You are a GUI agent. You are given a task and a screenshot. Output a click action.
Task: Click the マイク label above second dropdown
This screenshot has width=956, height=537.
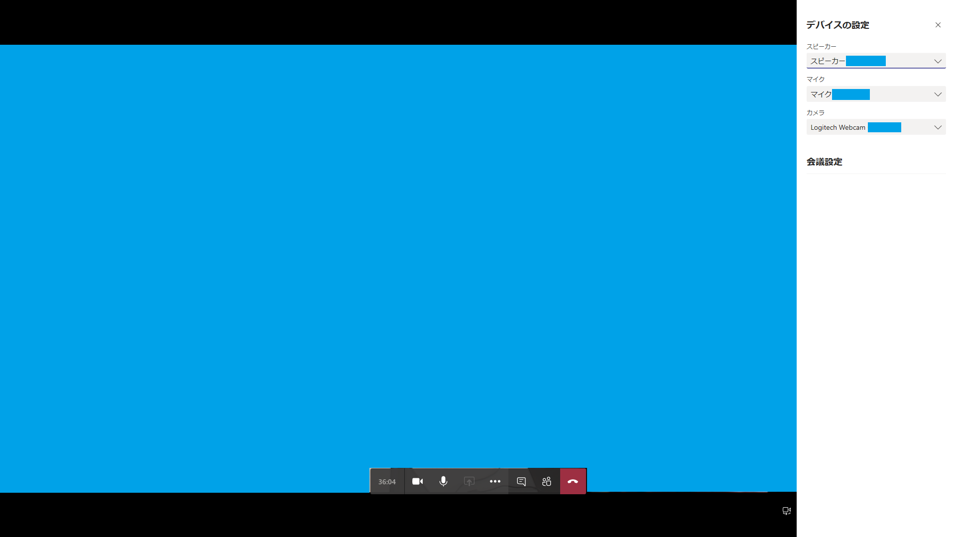[x=816, y=79]
